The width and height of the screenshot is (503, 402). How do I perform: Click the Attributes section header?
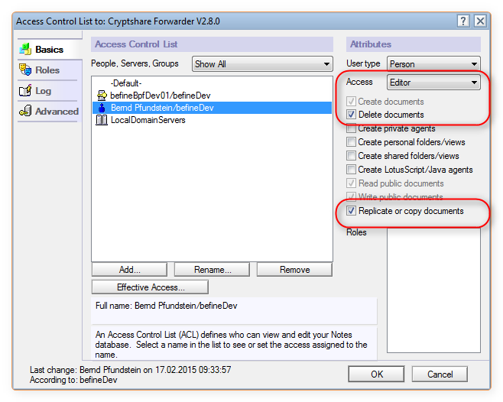(413, 44)
